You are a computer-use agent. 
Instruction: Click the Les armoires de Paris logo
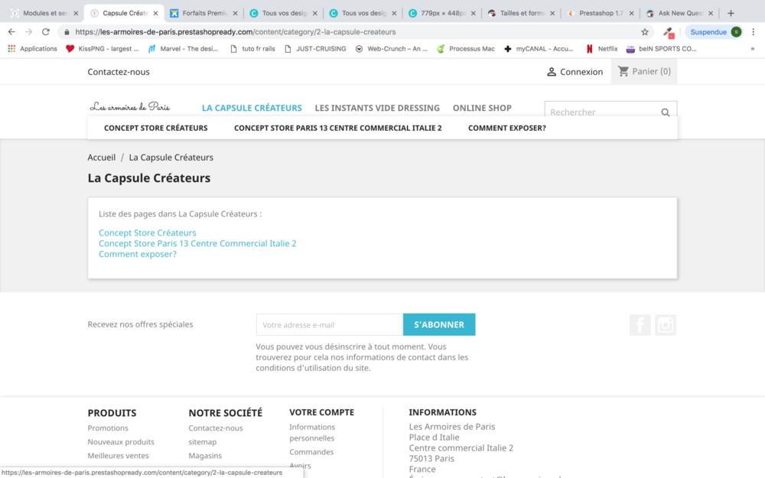(130, 107)
